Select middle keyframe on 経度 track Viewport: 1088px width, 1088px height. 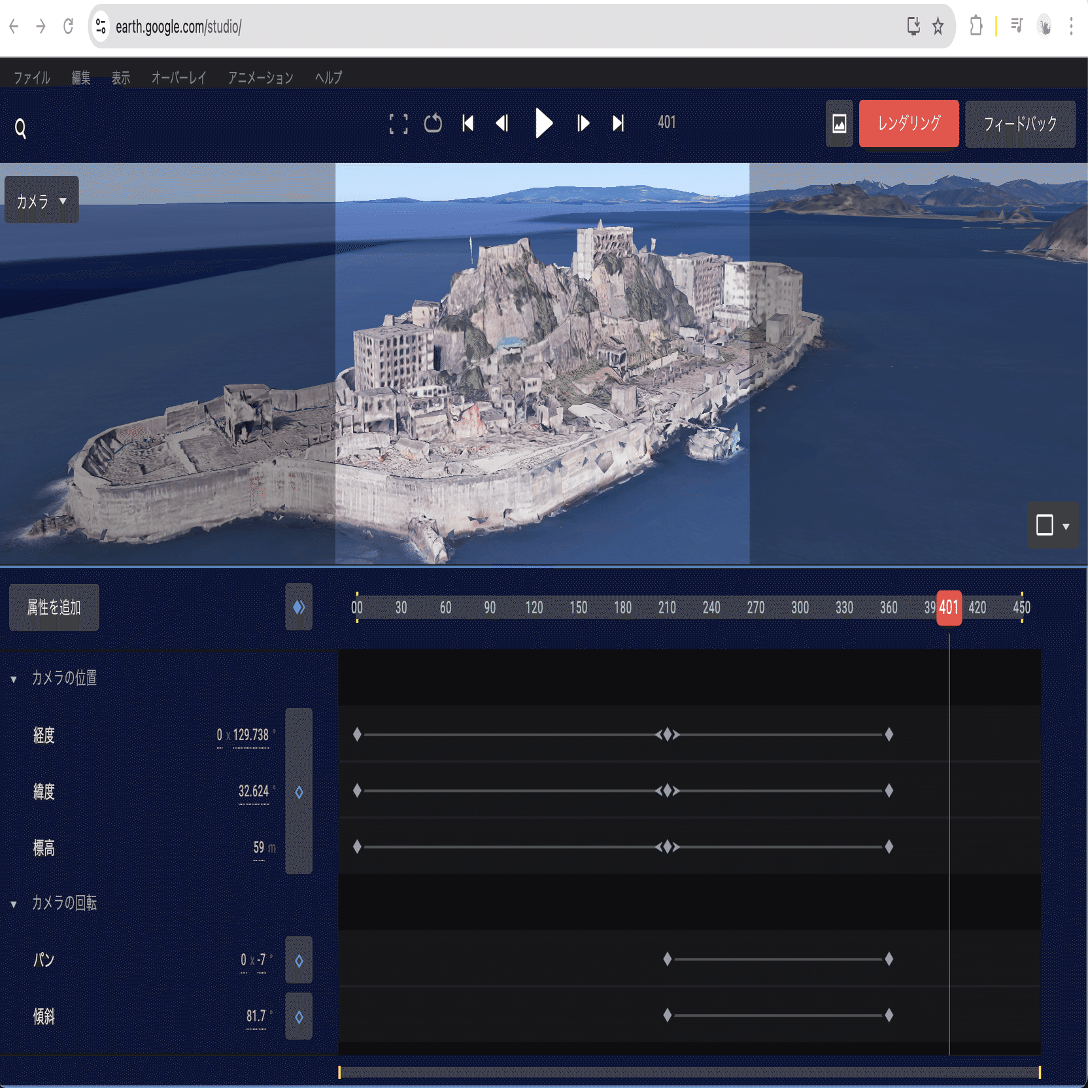click(x=668, y=734)
